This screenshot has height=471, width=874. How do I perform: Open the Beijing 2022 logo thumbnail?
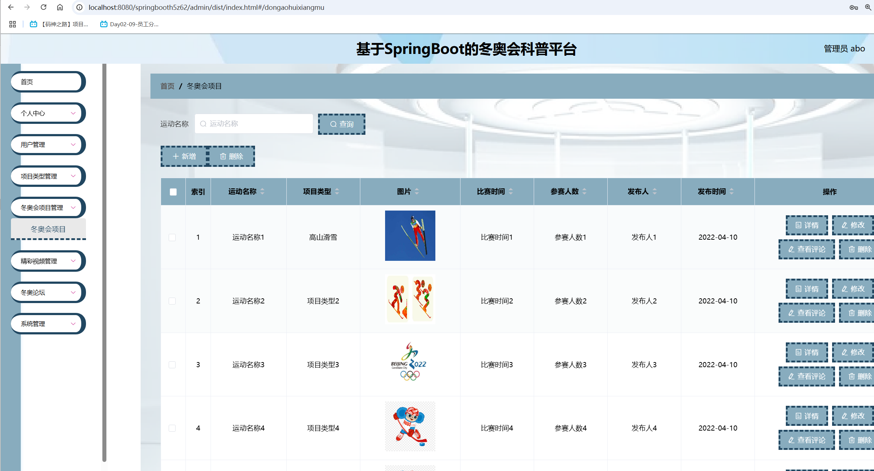pos(410,363)
